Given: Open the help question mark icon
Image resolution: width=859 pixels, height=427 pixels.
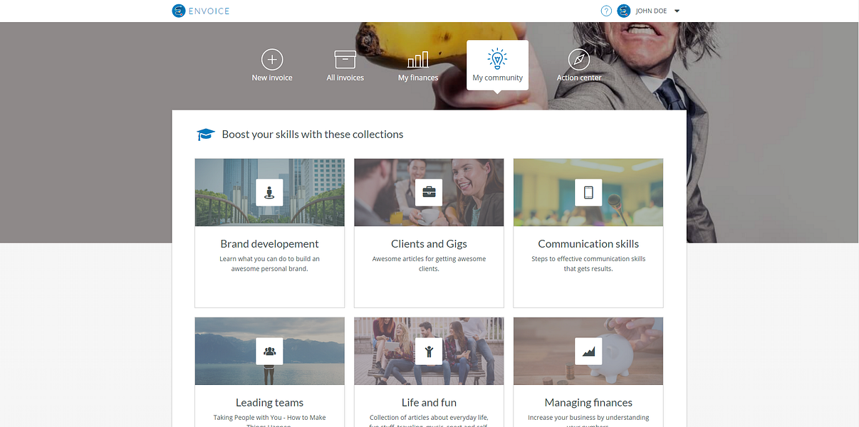Looking at the screenshot, I should pyautogui.click(x=606, y=11).
